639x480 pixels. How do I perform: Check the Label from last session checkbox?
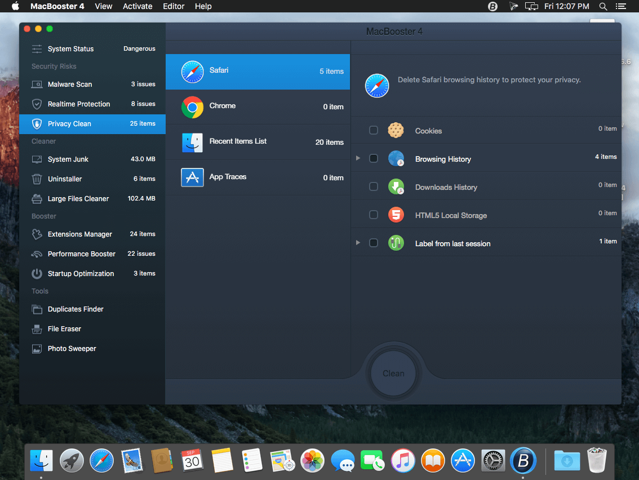(x=373, y=243)
